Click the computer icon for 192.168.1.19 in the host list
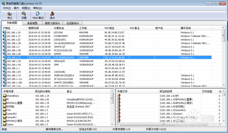The height and width of the screenshot is (133, 228). coord(4,32)
